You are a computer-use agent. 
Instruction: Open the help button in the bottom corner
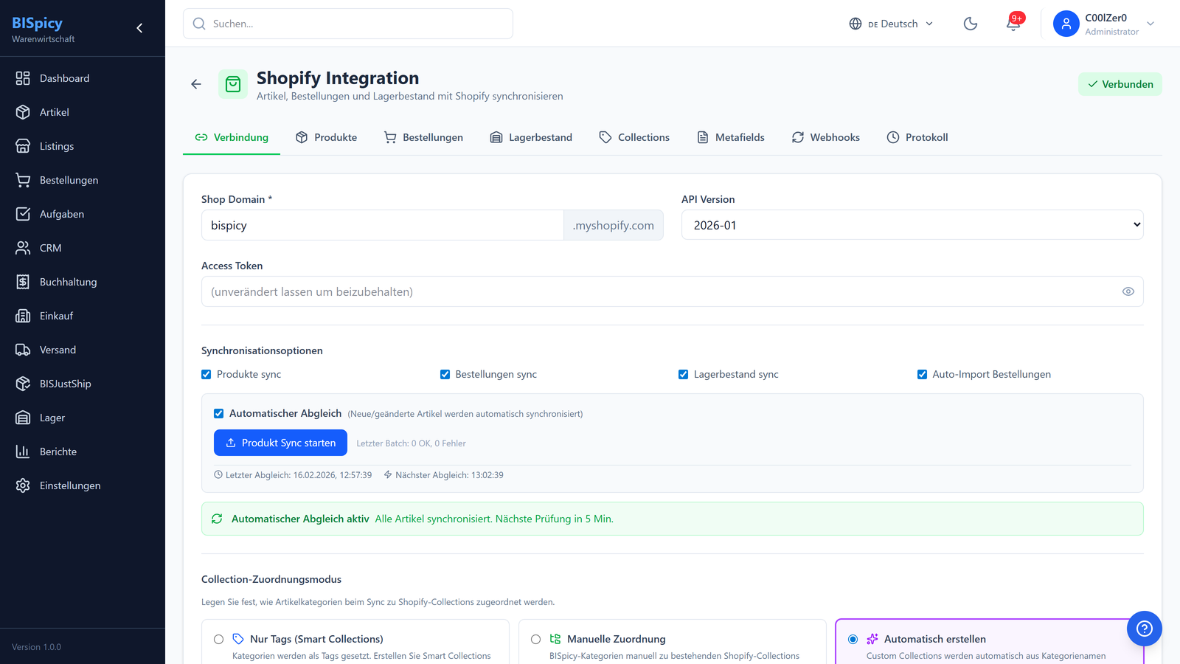tap(1144, 629)
